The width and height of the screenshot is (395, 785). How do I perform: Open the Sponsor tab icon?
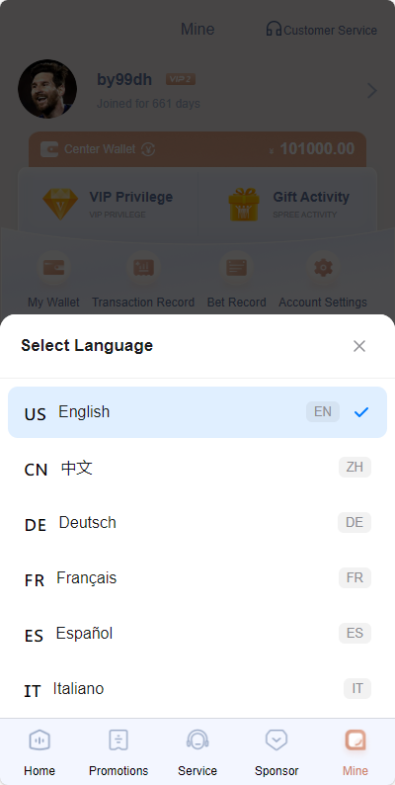276,740
